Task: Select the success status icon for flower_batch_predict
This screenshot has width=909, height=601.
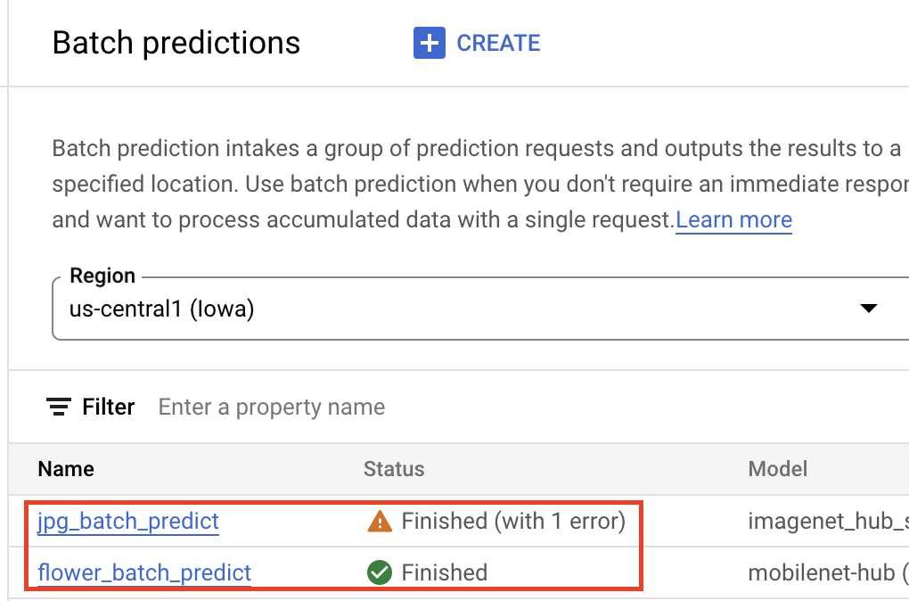Action: 379,572
